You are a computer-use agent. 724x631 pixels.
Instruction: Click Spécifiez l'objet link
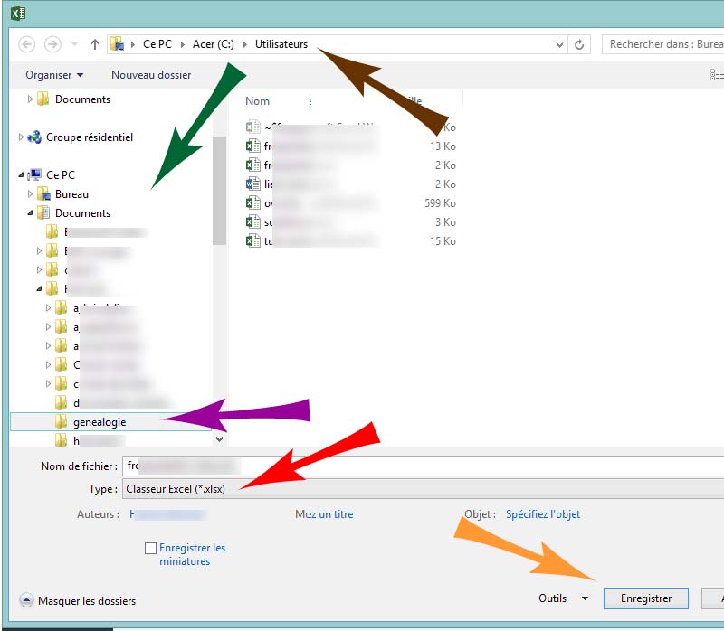click(x=543, y=514)
